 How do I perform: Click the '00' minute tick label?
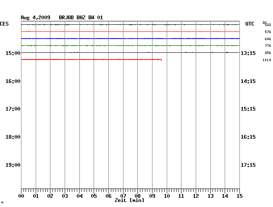21,196
